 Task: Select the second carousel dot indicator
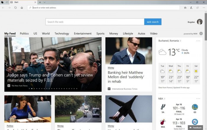32,89
